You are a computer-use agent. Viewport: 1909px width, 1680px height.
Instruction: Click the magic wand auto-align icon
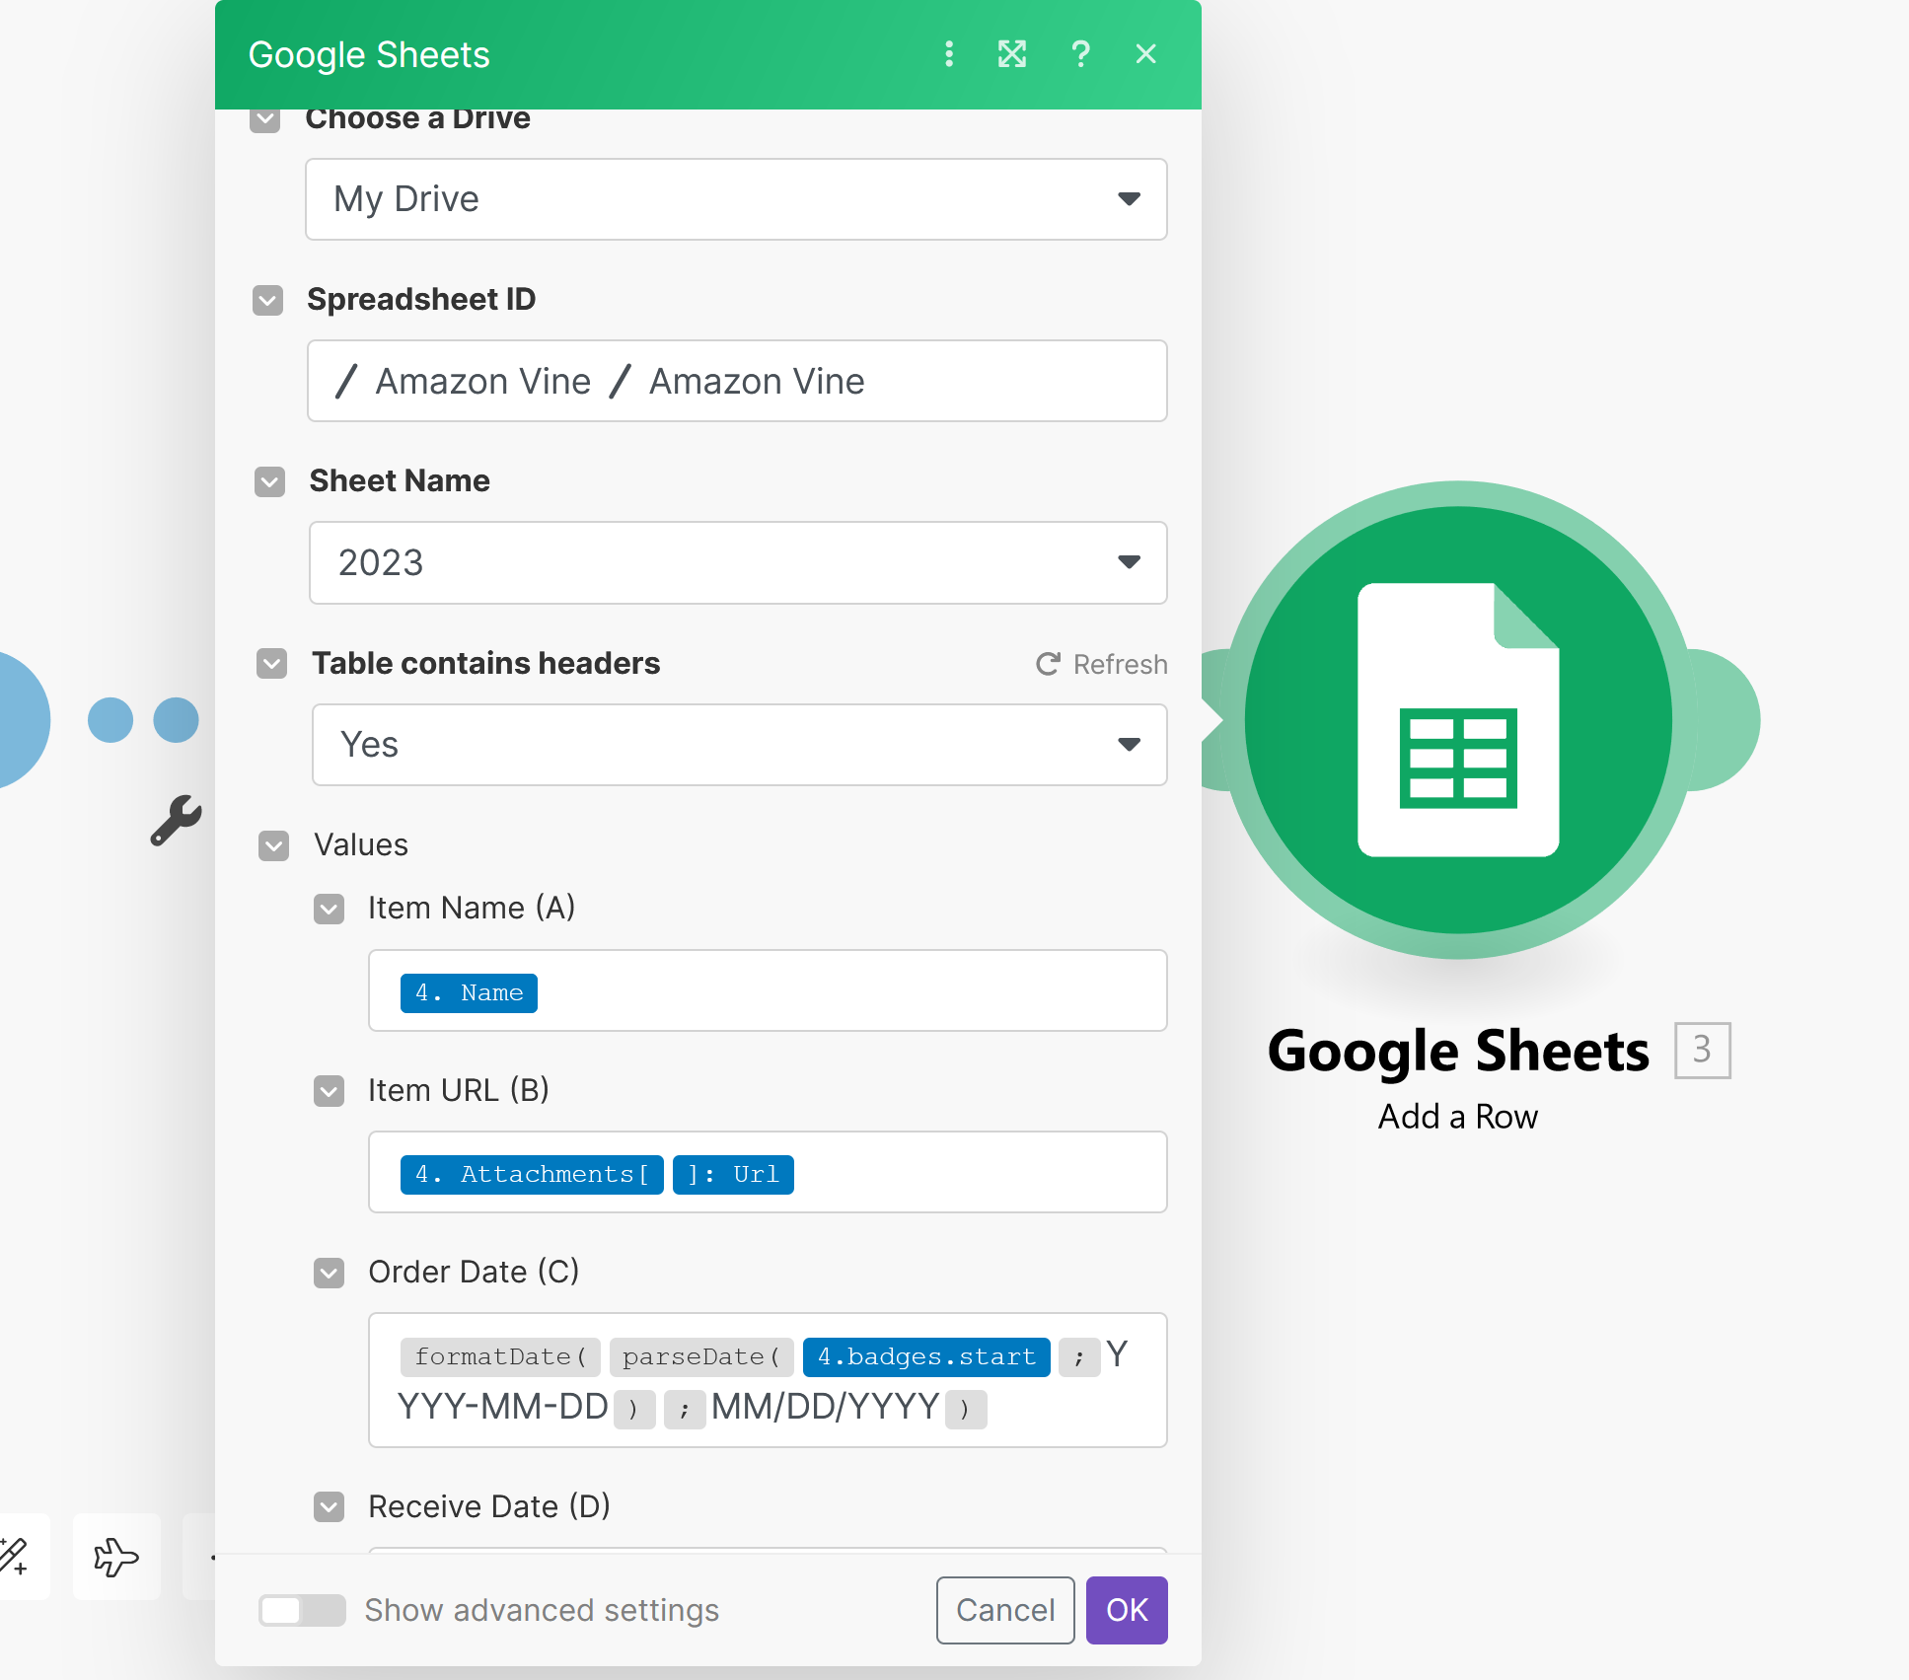(14, 1557)
